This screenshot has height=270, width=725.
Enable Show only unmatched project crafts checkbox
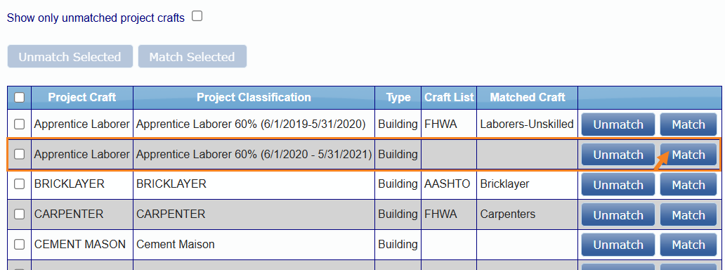click(197, 17)
